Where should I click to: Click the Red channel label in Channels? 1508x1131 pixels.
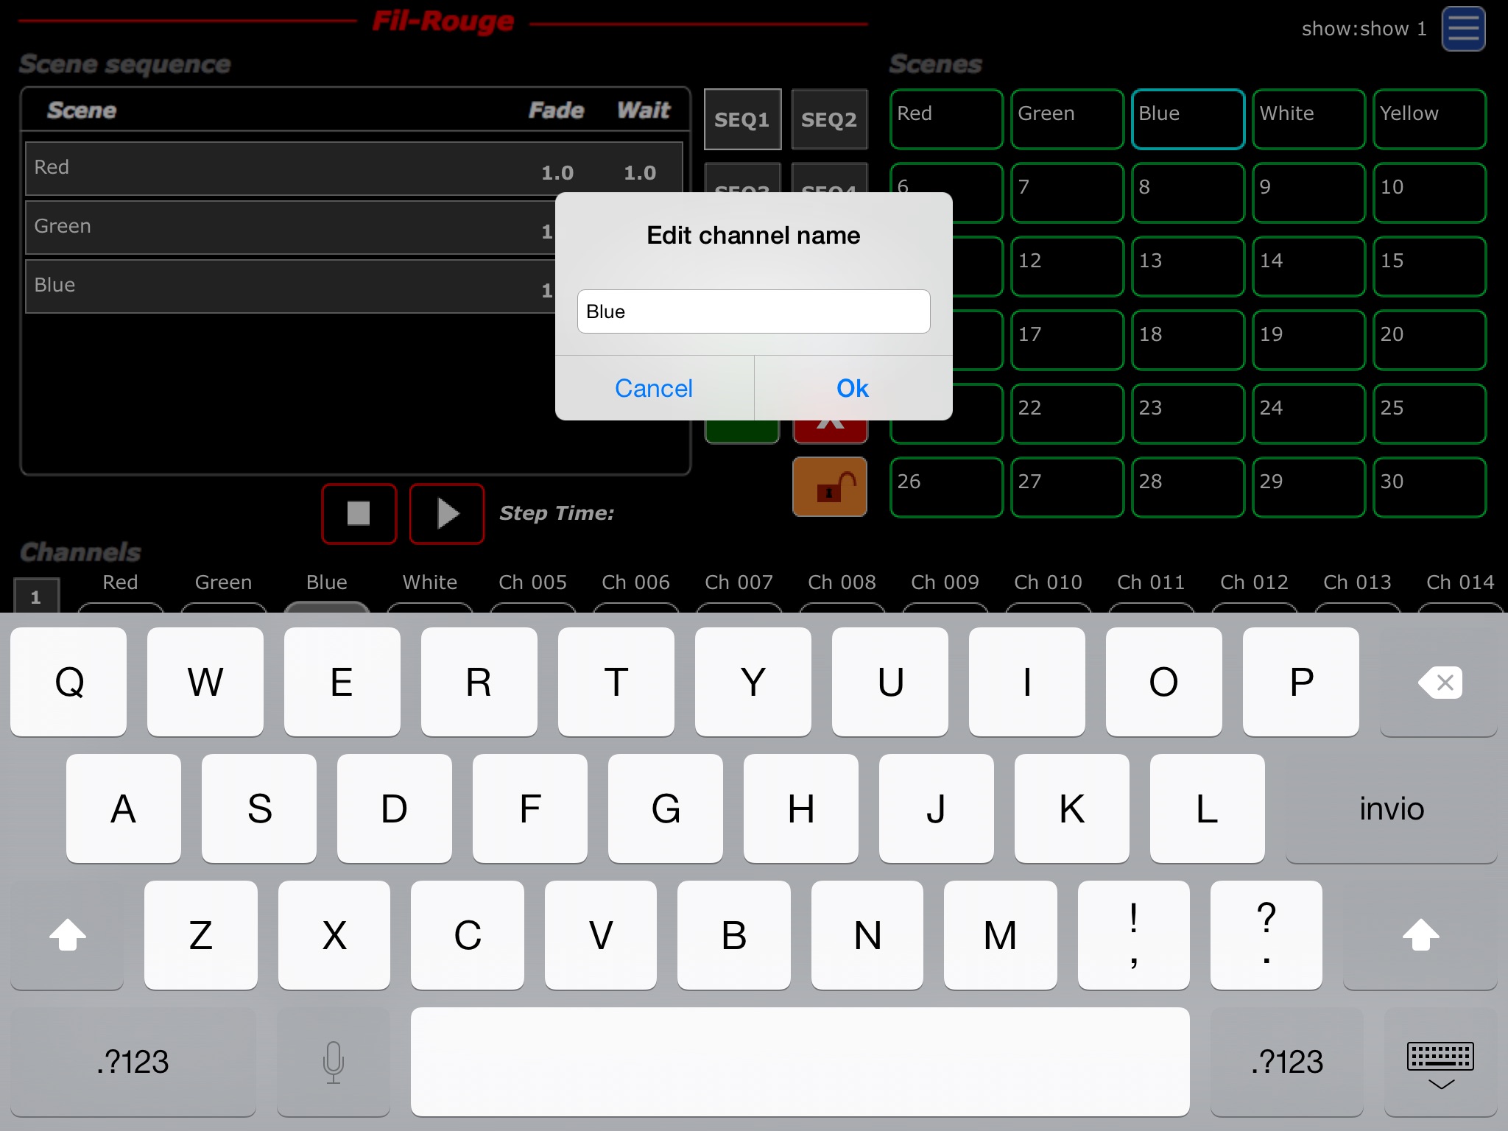(119, 583)
